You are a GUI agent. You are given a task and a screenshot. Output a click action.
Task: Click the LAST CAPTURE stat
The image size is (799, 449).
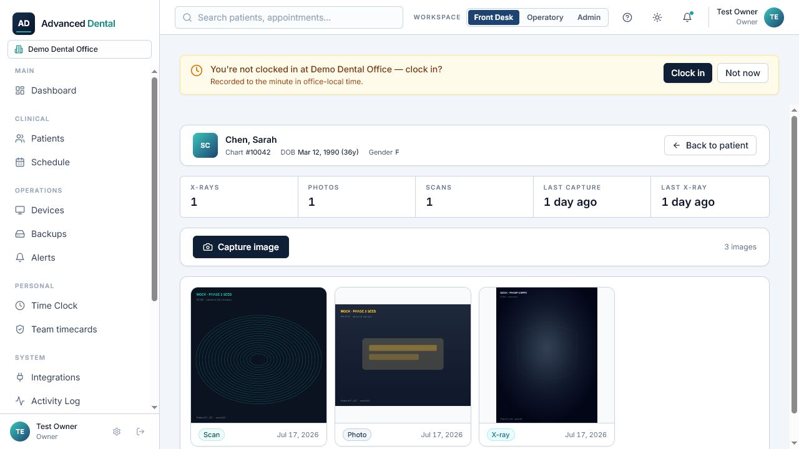click(x=592, y=196)
